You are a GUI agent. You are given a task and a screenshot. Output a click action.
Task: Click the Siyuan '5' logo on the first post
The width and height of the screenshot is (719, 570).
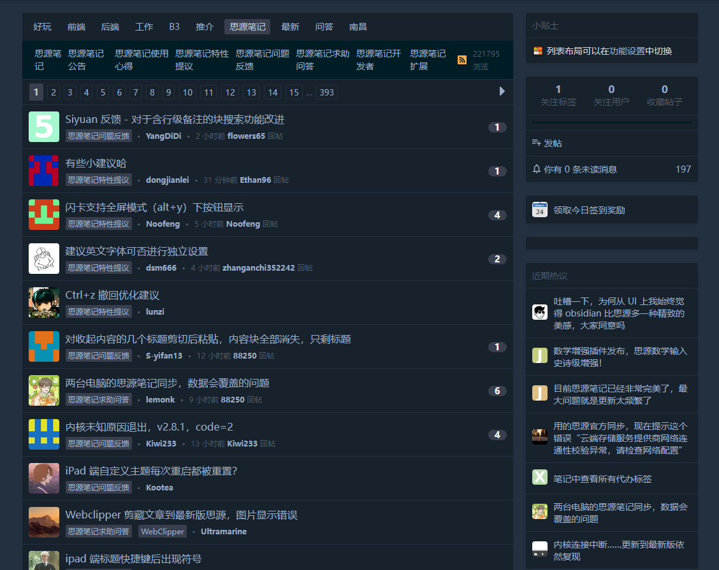click(43, 127)
